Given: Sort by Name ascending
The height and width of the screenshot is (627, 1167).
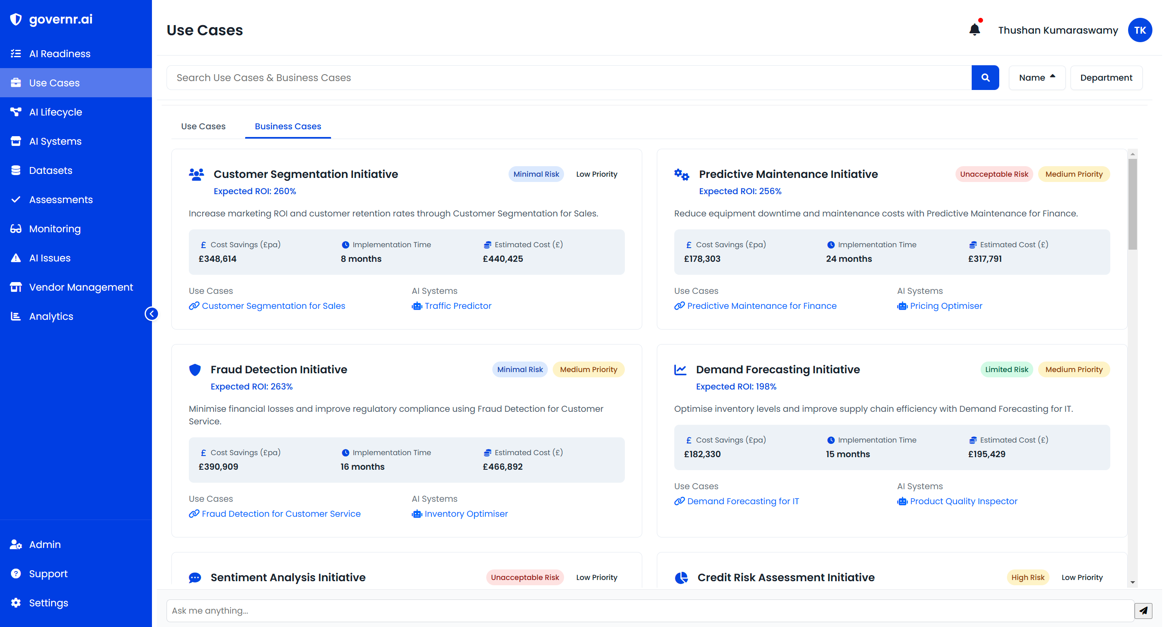Looking at the screenshot, I should pyautogui.click(x=1037, y=77).
